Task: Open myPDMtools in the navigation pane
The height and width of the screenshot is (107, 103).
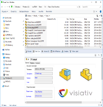Action: [x=8, y=35]
